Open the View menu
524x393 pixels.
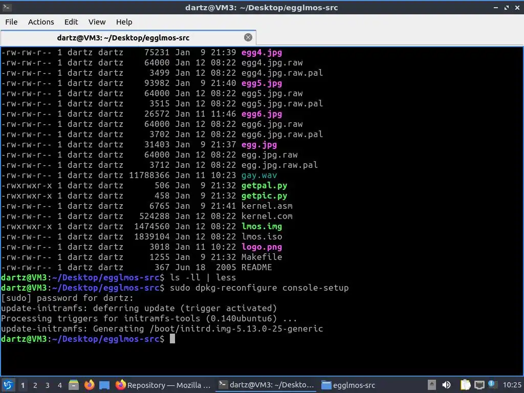[x=97, y=22]
